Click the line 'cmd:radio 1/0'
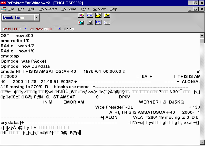 pos(15,41)
